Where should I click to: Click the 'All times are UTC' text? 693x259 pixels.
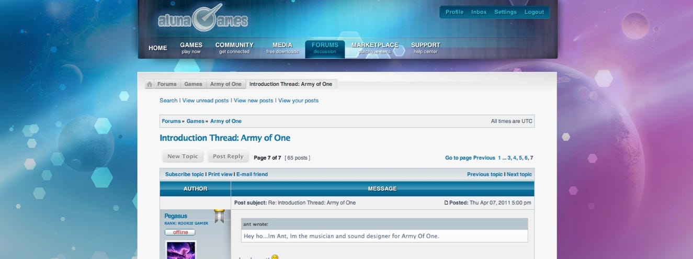pos(512,121)
